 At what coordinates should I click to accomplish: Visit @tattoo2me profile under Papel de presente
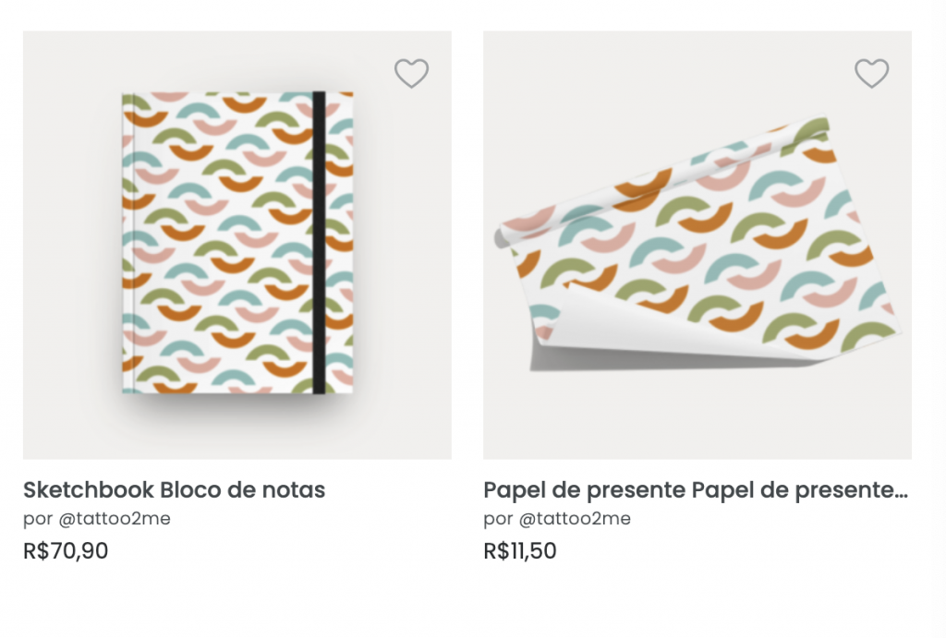(x=575, y=519)
